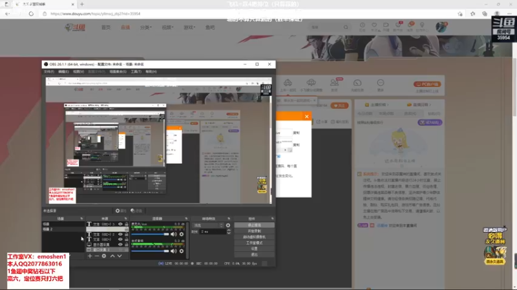This screenshot has height=290, width=517.
Task: Select the 场景 scene in the scenes list
Action: 63,224
